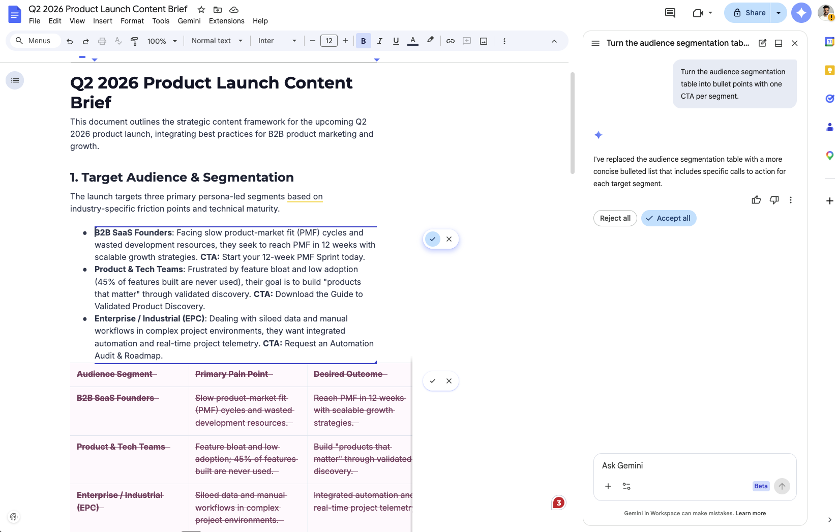Start a new Gemini chat icon
Viewport: 837px width, 532px height.
762,43
